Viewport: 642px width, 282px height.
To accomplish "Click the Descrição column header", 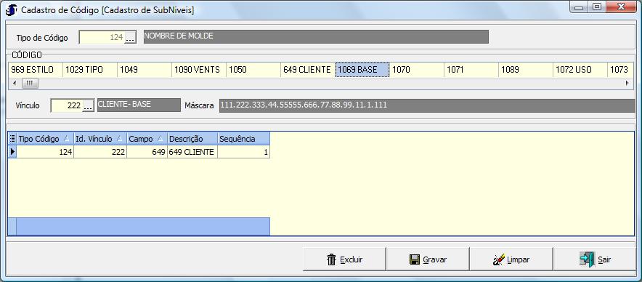I will [x=192, y=139].
